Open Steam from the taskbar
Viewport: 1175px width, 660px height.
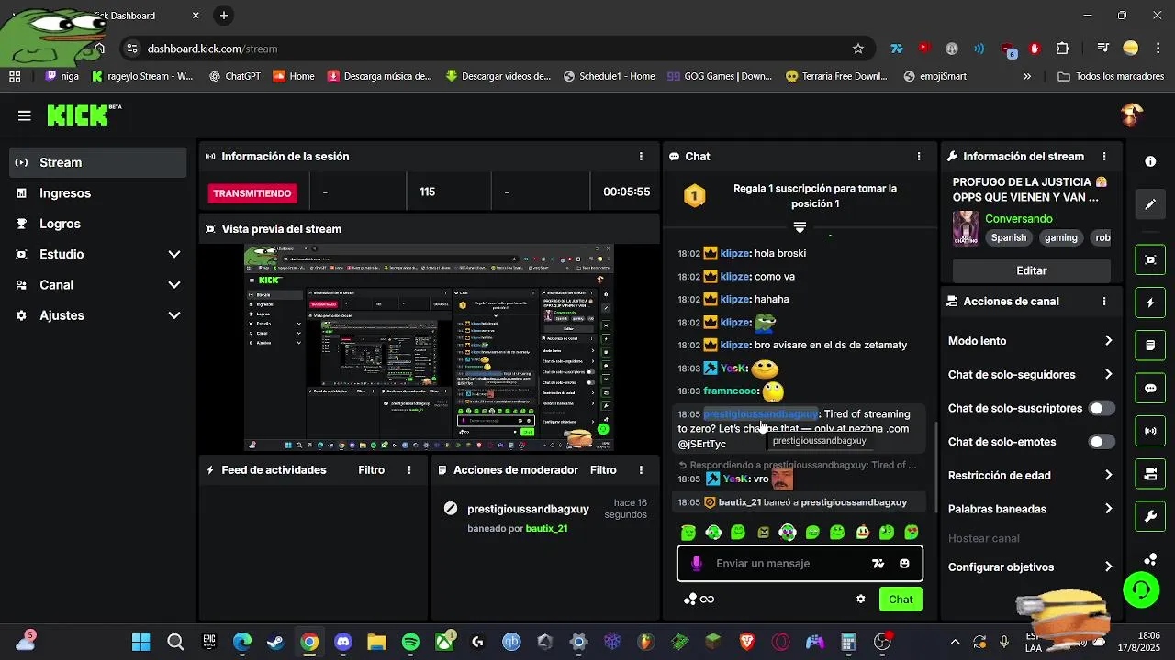[275, 642]
